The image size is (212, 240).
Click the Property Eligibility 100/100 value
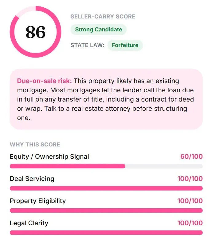click(190, 201)
